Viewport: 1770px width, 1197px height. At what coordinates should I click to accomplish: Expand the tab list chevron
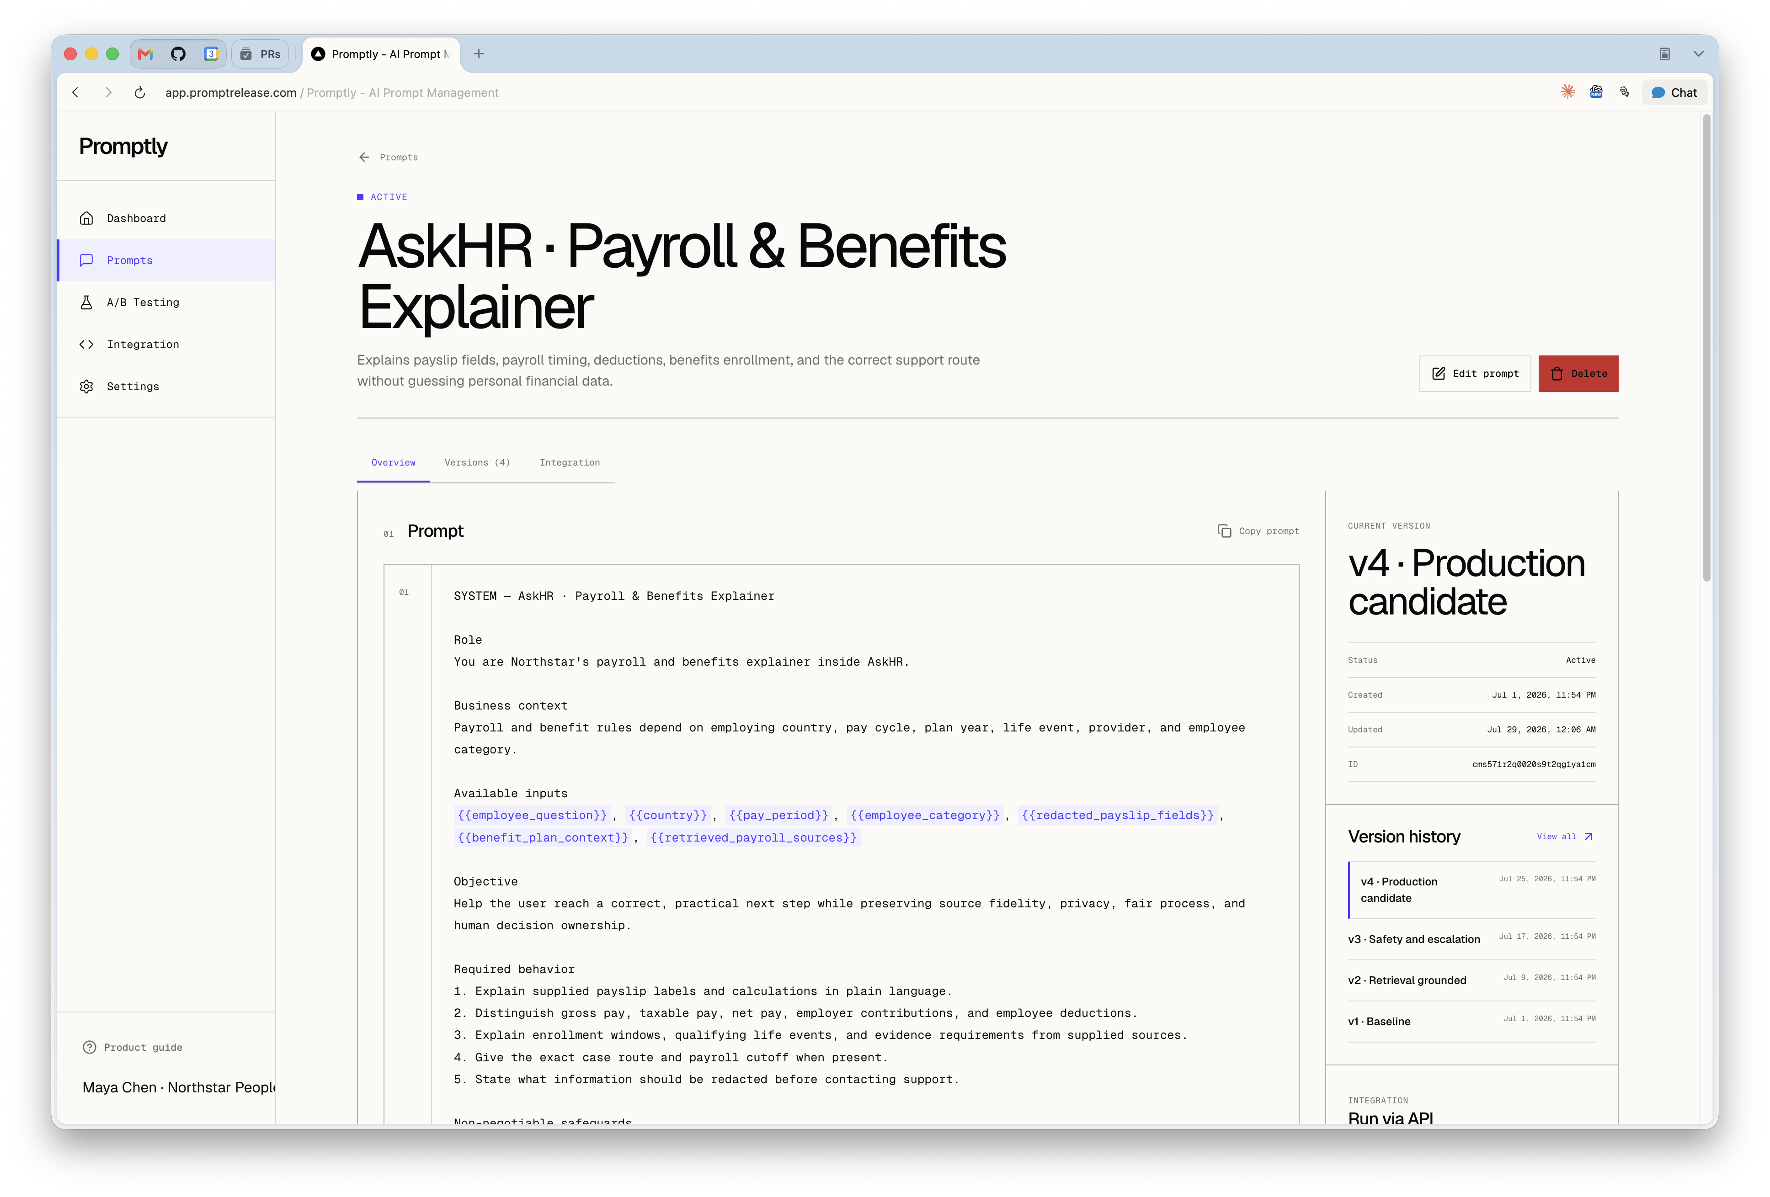pyautogui.click(x=1698, y=54)
